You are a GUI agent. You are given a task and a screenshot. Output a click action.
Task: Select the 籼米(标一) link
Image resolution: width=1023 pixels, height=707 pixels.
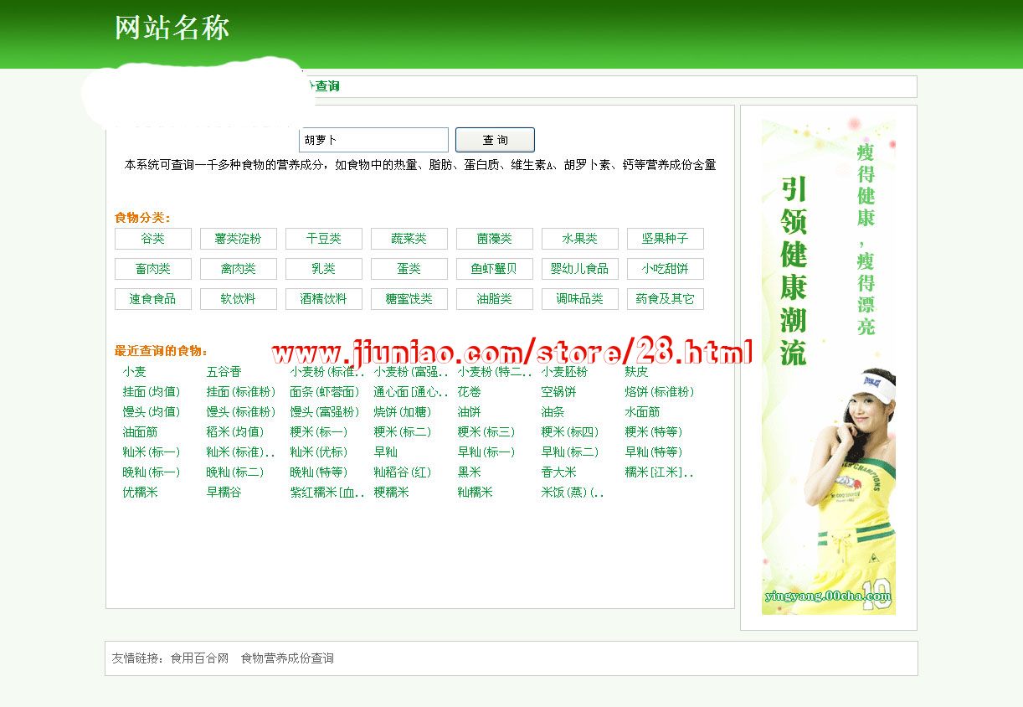tap(152, 452)
